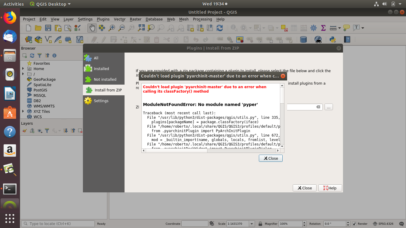Viewport: 406px width, 228px height.
Task: Click the Help button in plugin dialog
Action: tap(330, 188)
